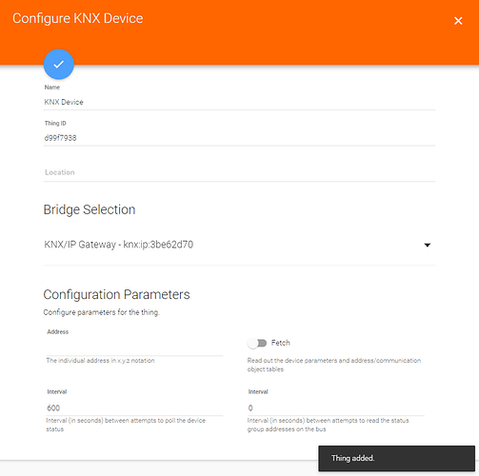Image resolution: width=479 pixels, height=476 pixels.
Task: Click the Thing added notification
Action: click(x=396, y=458)
